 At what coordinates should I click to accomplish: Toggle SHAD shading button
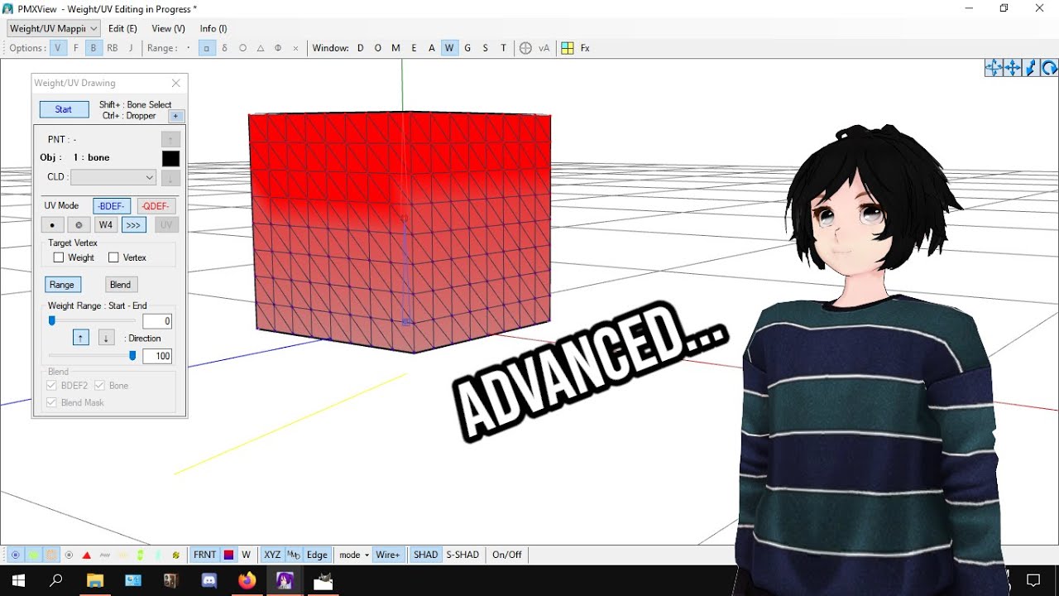[425, 555]
